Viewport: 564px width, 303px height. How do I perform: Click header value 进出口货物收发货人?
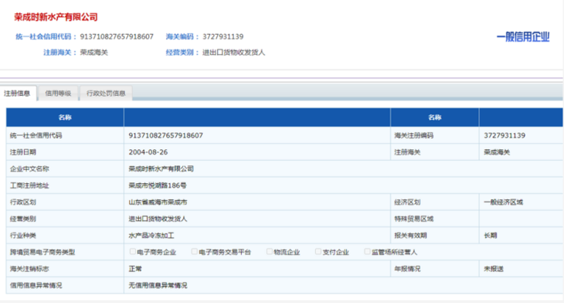pos(234,53)
